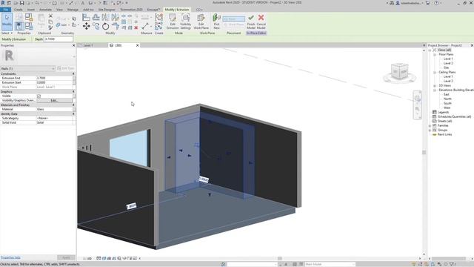Click the Paste icon in Clipboard panel
The width and height of the screenshot is (474, 267).
tap(41, 21)
